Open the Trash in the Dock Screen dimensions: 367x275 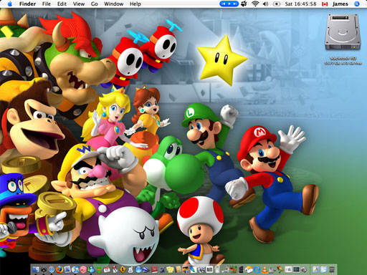[332, 269]
